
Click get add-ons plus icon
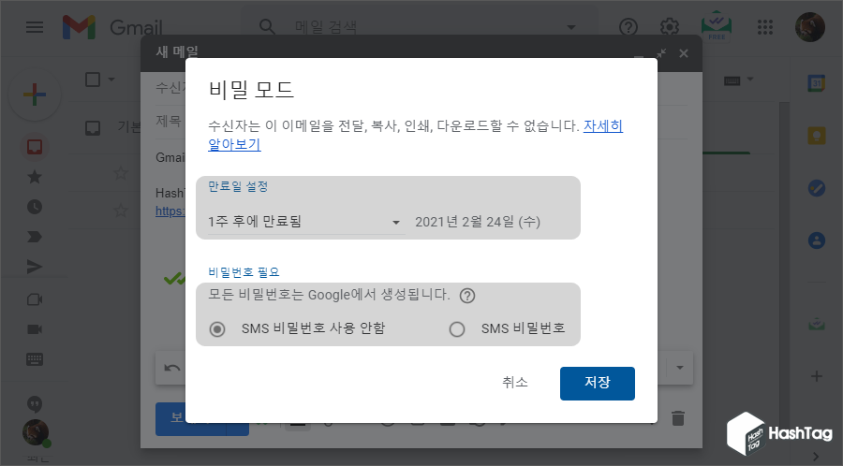pyautogui.click(x=816, y=376)
